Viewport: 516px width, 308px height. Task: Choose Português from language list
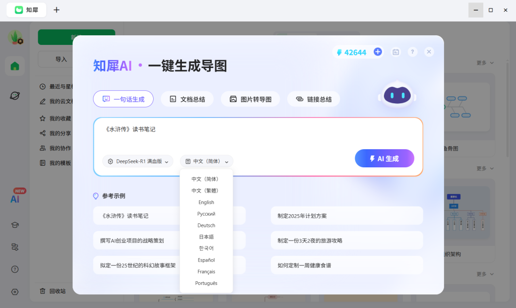(206, 283)
